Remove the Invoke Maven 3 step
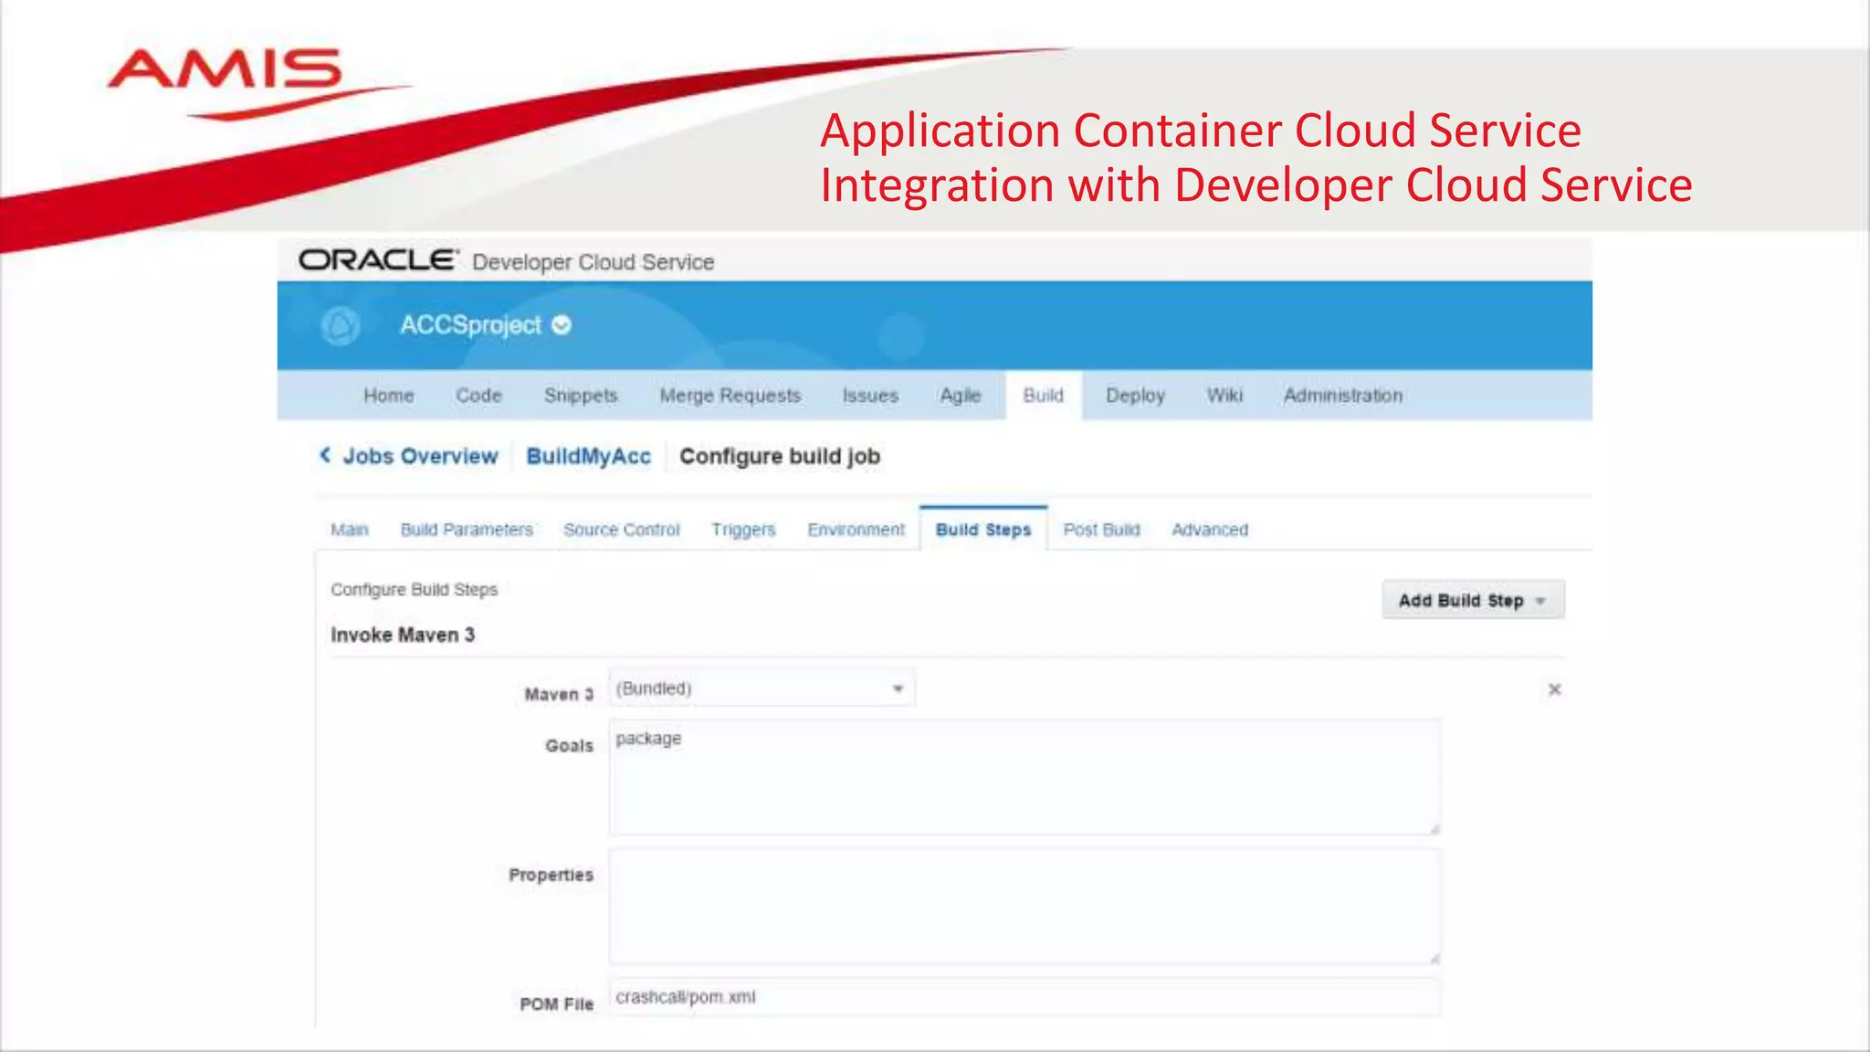The width and height of the screenshot is (1870, 1052). point(1554,689)
